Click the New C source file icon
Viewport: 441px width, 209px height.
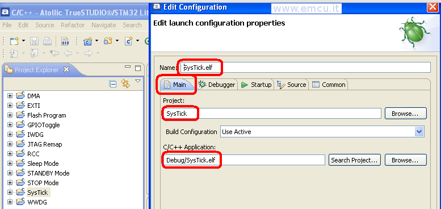[129, 41]
